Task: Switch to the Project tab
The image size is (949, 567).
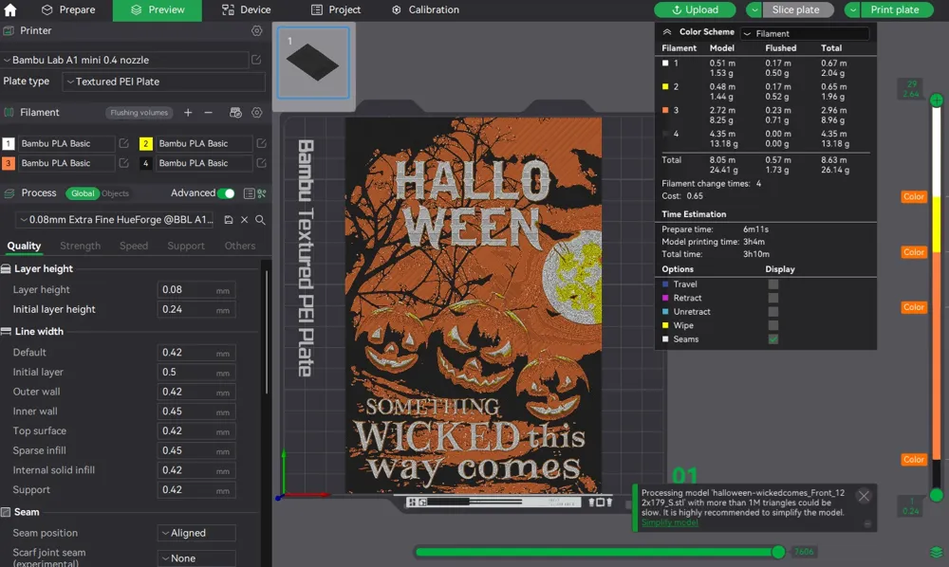Action: point(336,9)
